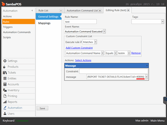Screen dimensions: 167x125
Task: Expand the Event Name dropdown
Action: click(x=104, y=31)
